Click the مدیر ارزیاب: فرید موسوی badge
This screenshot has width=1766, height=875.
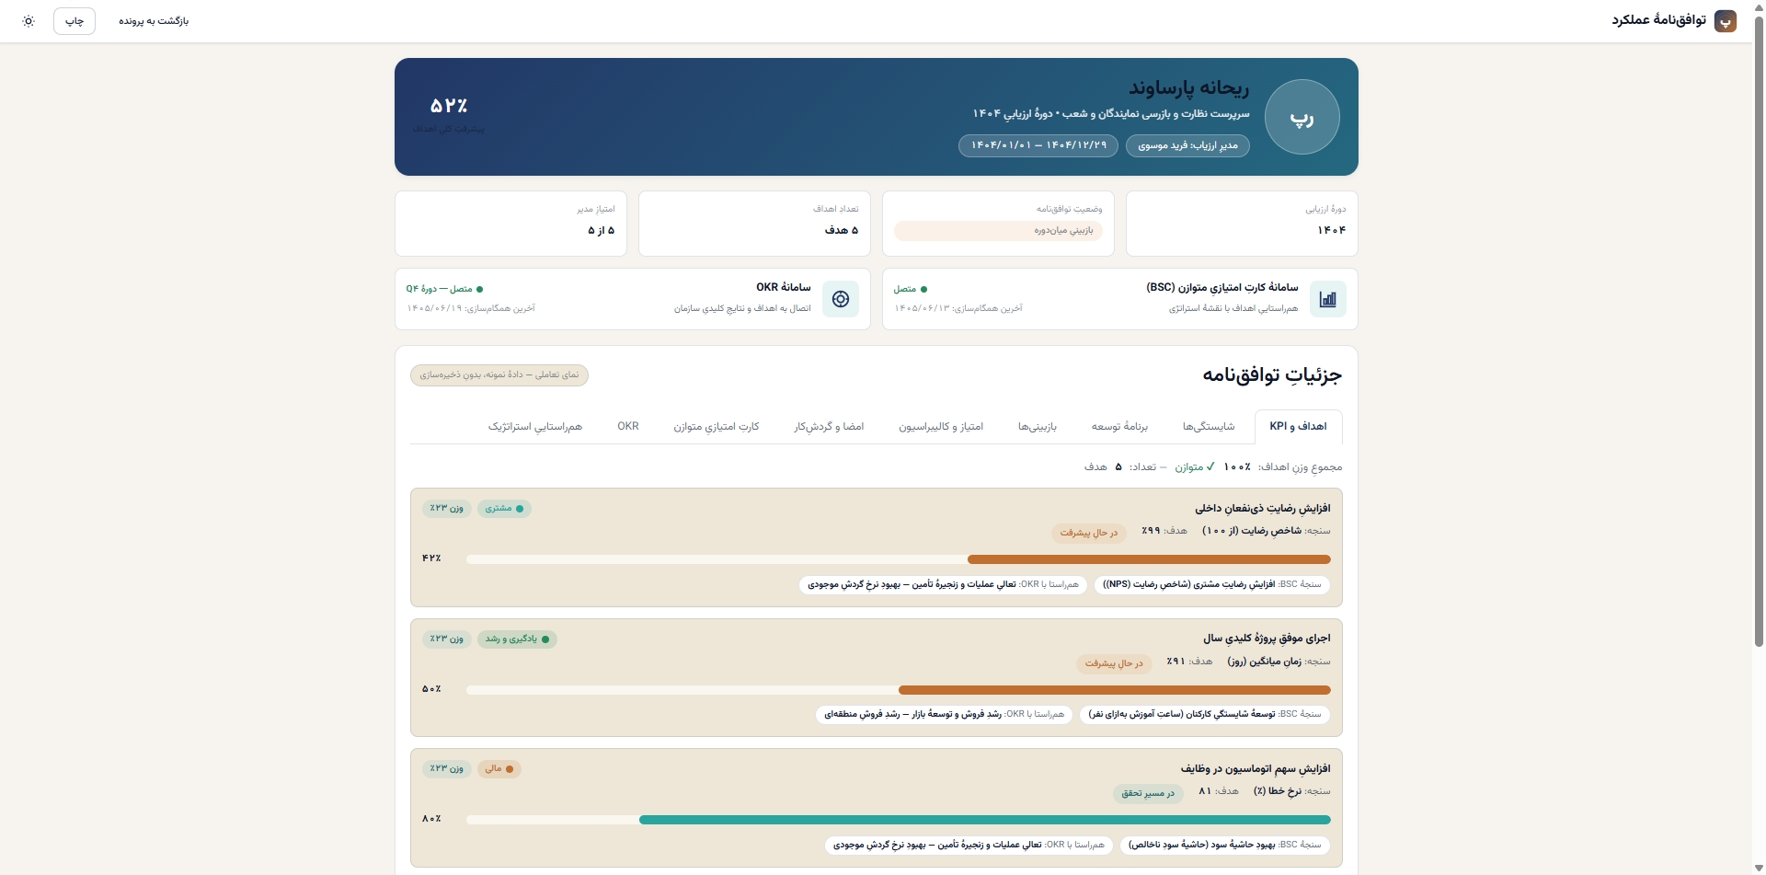click(x=1187, y=145)
